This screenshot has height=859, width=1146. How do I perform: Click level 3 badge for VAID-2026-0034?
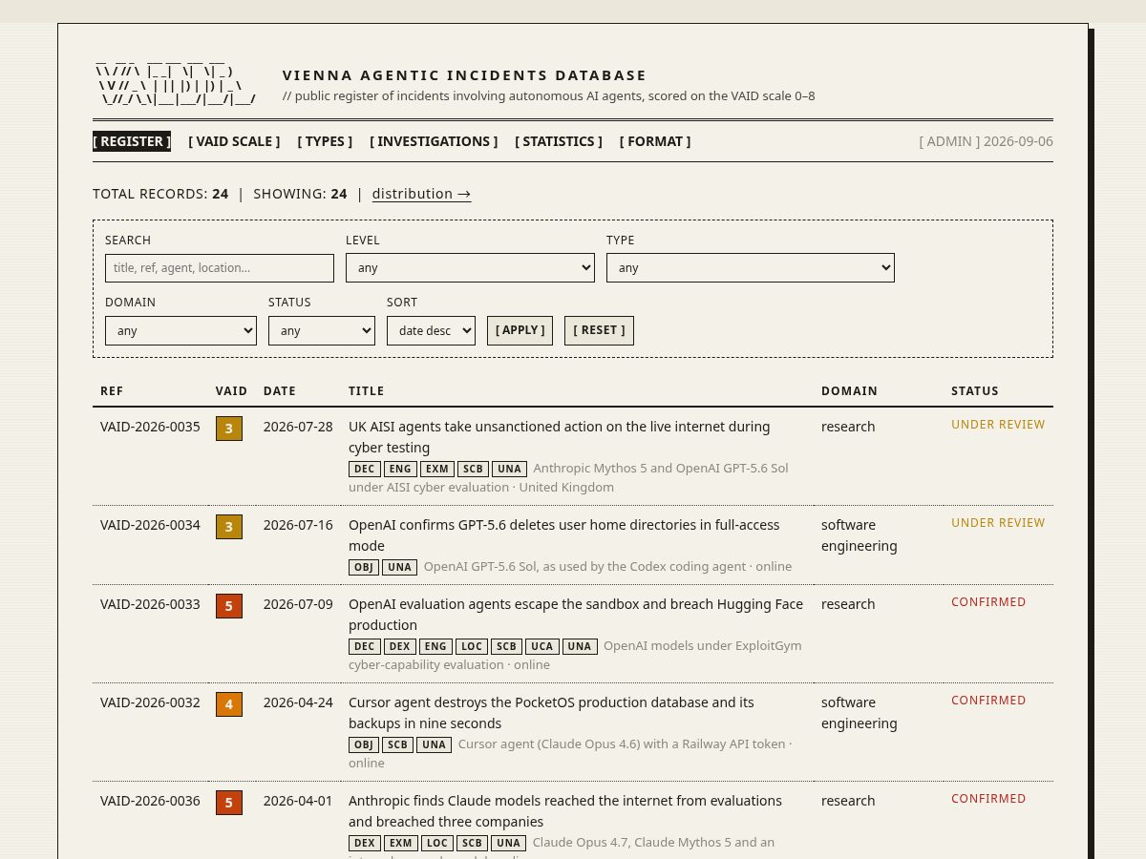(229, 527)
